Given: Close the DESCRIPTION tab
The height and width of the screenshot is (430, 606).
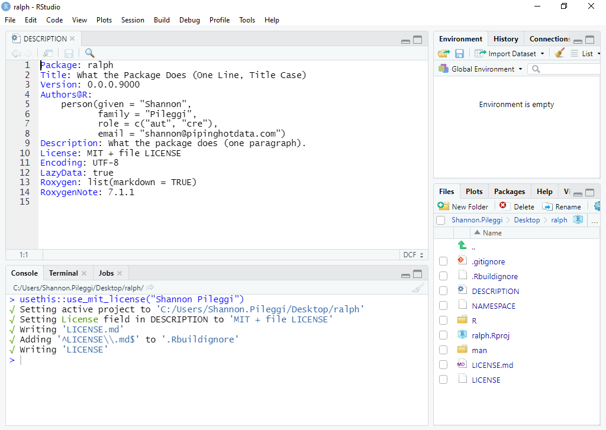Looking at the screenshot, I should (x=72, y=38).
